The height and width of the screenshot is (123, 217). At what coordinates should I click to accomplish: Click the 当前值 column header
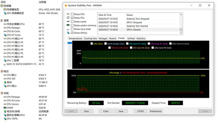tap(42, 2)
